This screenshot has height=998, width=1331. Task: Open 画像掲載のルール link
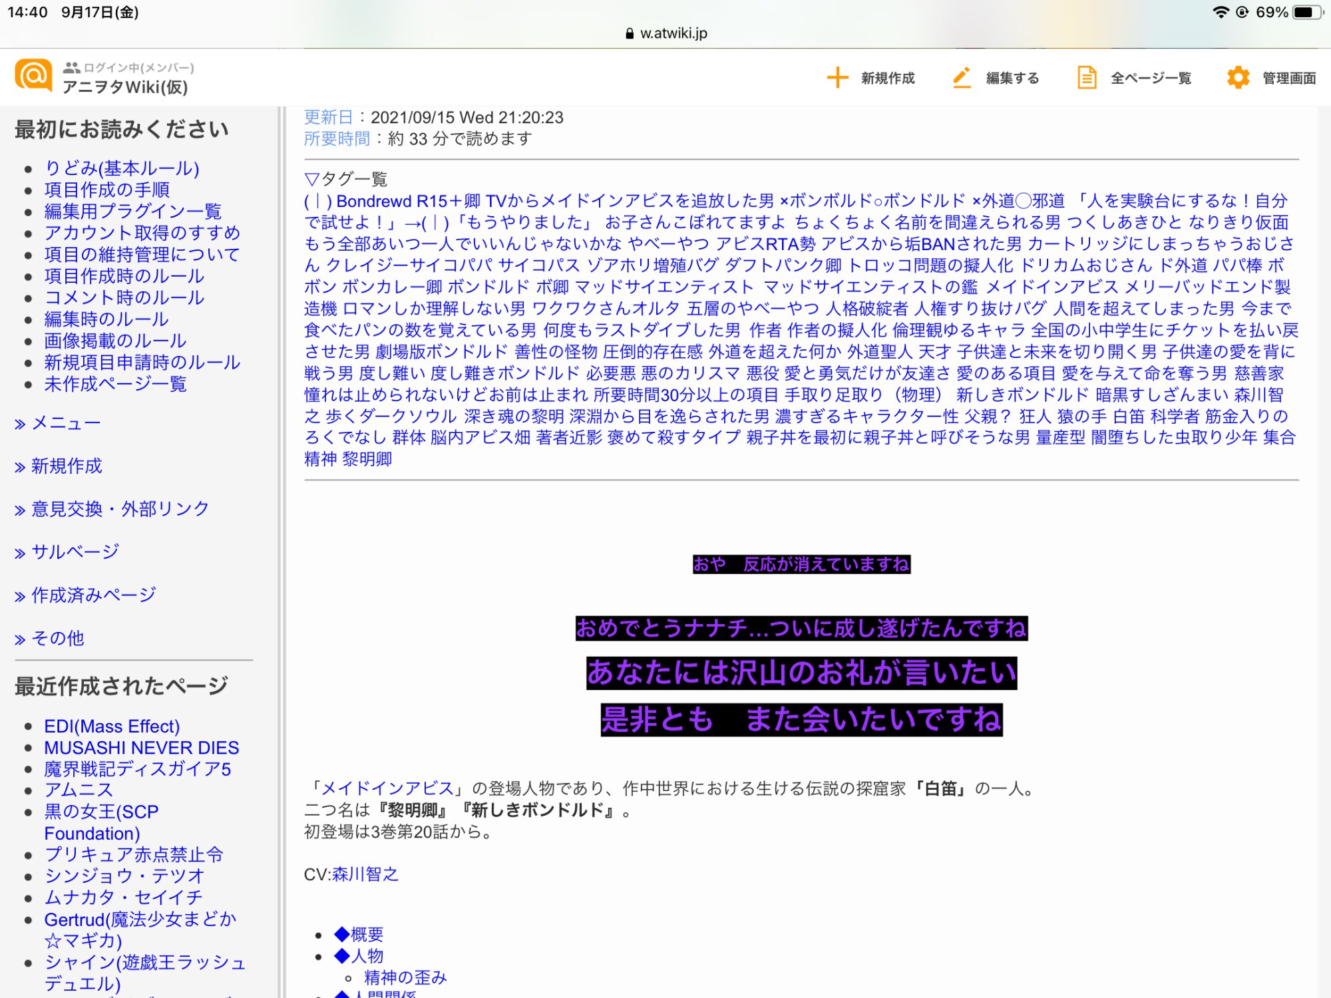tap(115, 341)
